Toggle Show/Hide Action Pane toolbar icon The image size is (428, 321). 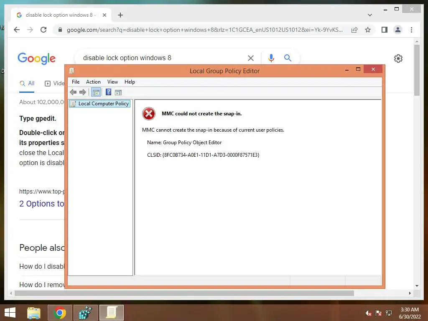point(118,92)
